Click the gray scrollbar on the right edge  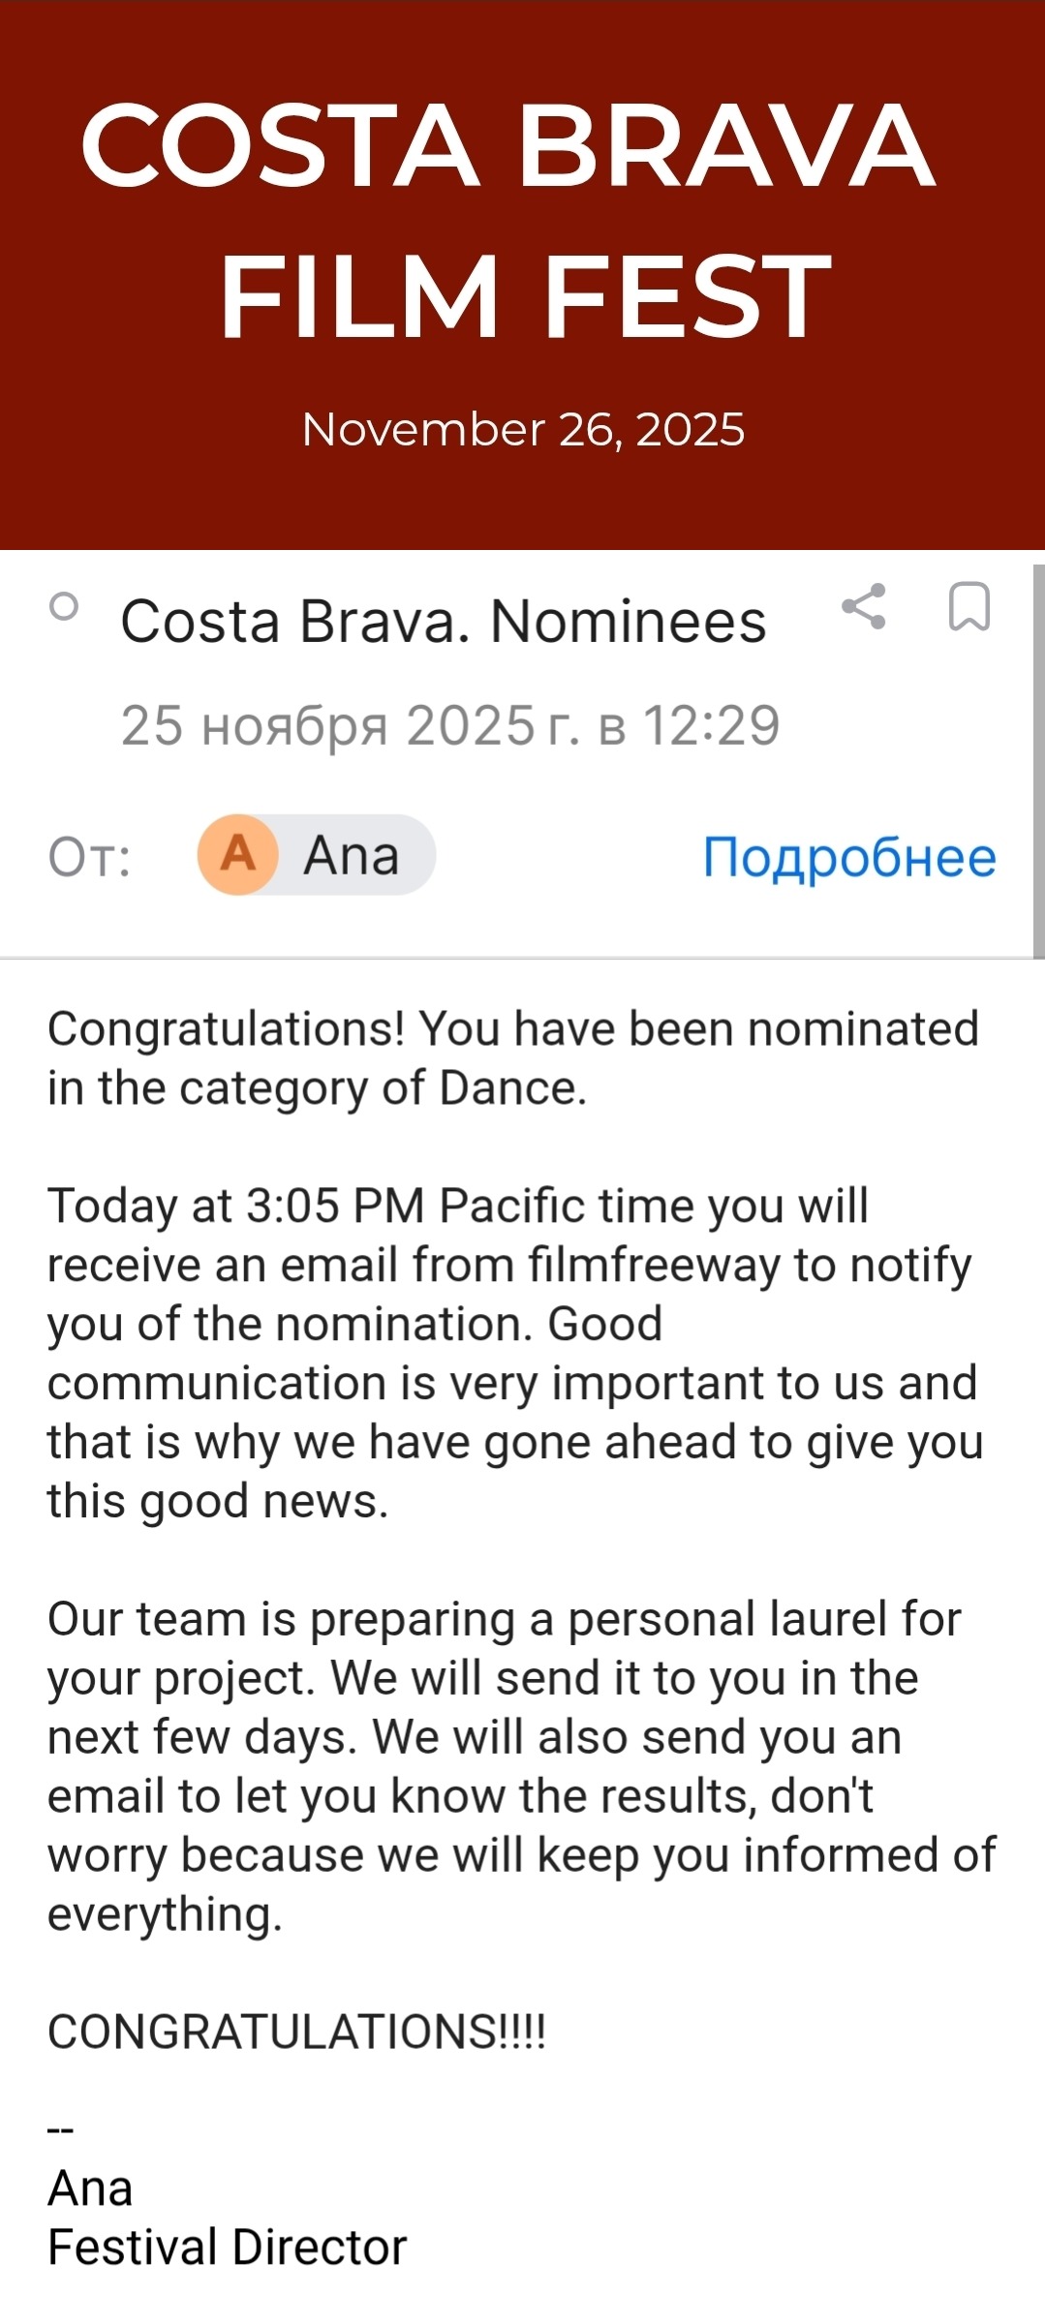coord(1038,760)
